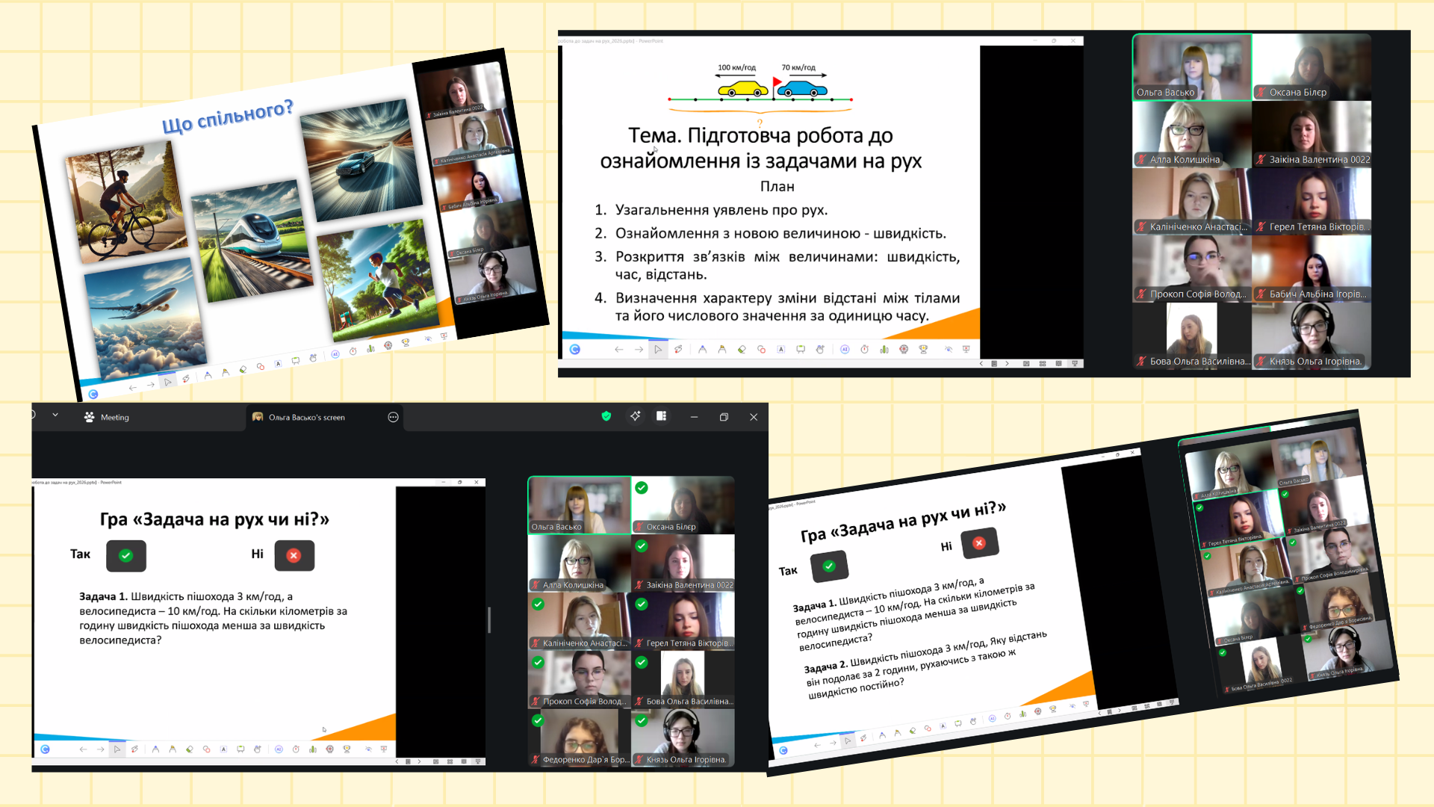The image size is (1434, 807).
Task: Open the AI Companion sparkle icon in Meeting bar
Action: point(635,416)
